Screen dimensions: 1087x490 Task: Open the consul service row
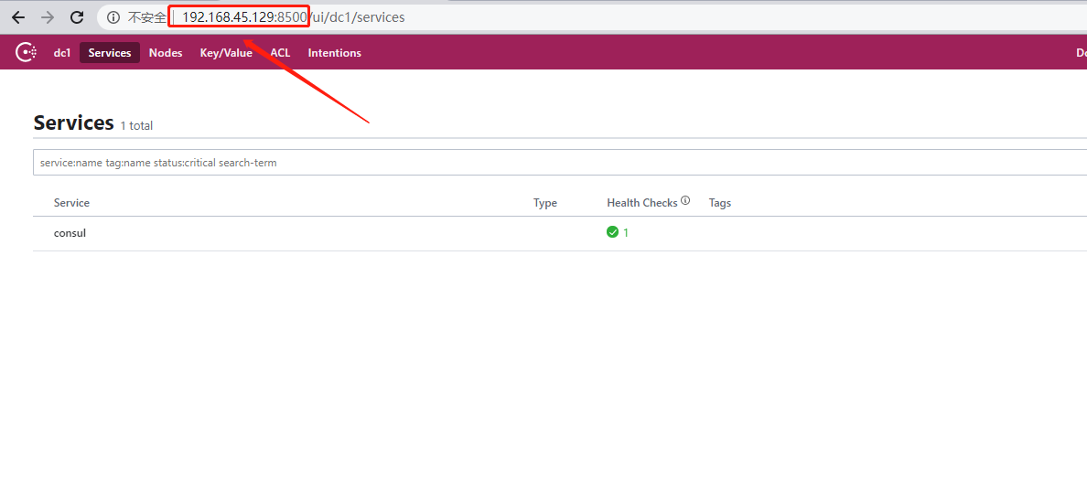[559, 233]
